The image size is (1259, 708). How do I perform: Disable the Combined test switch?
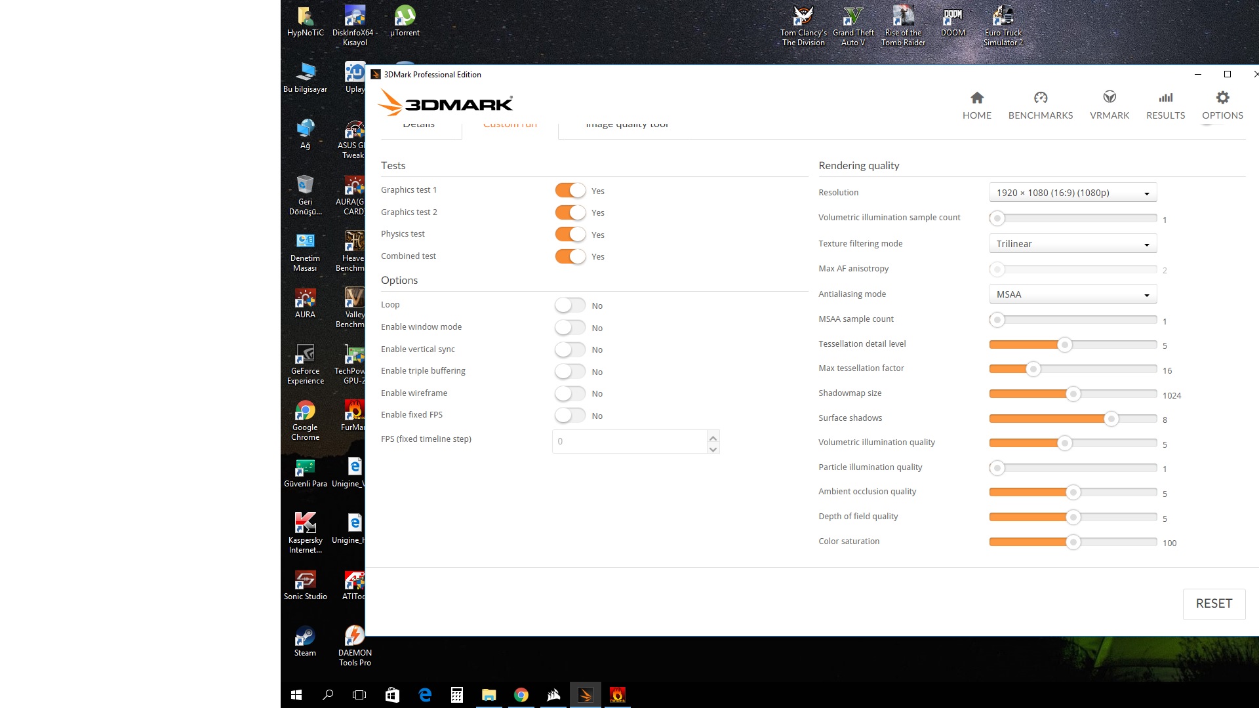pyautogui.click(x=570, y=256)
